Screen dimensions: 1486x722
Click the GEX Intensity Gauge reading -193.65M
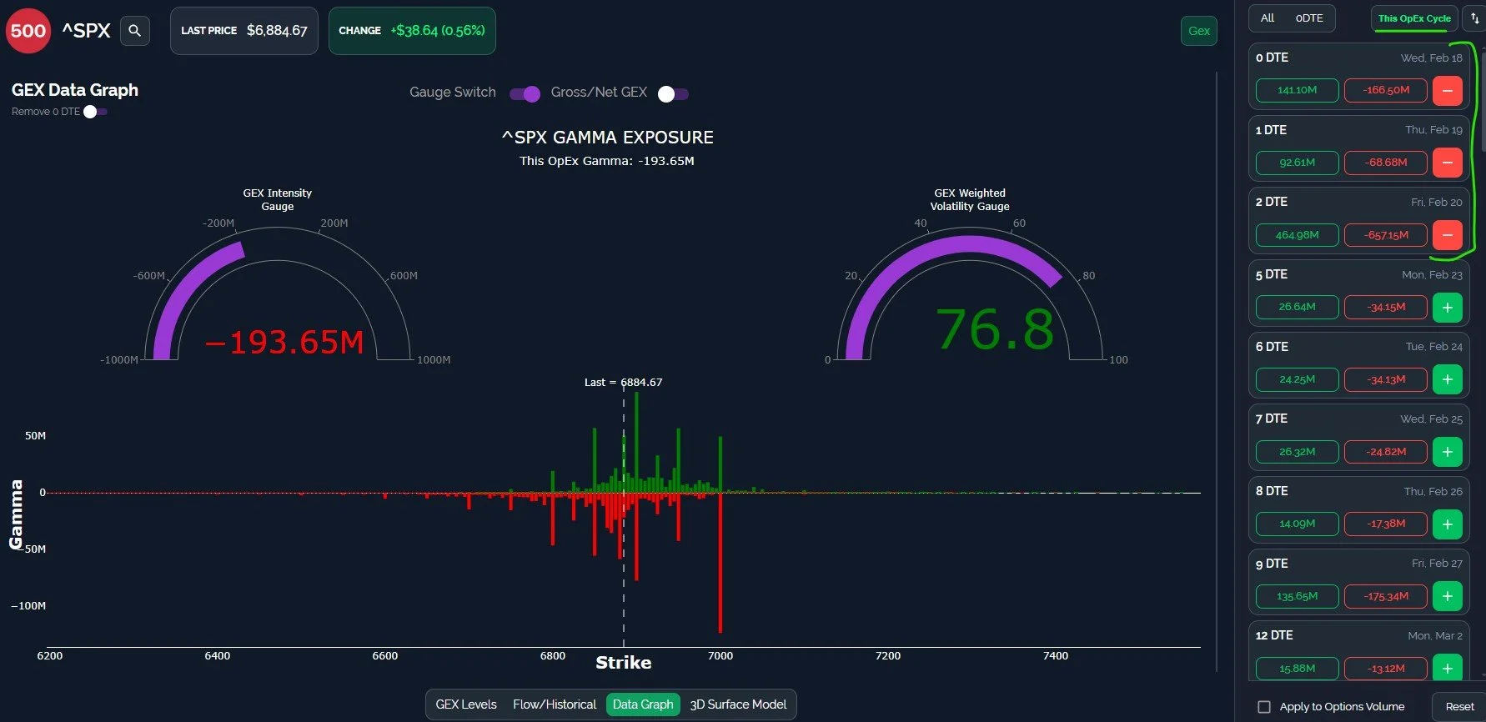coord(284,342)
